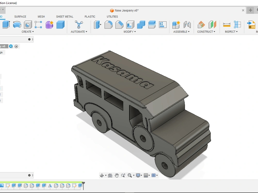
Task: Select the Shell tool
Action: [130, 25]
